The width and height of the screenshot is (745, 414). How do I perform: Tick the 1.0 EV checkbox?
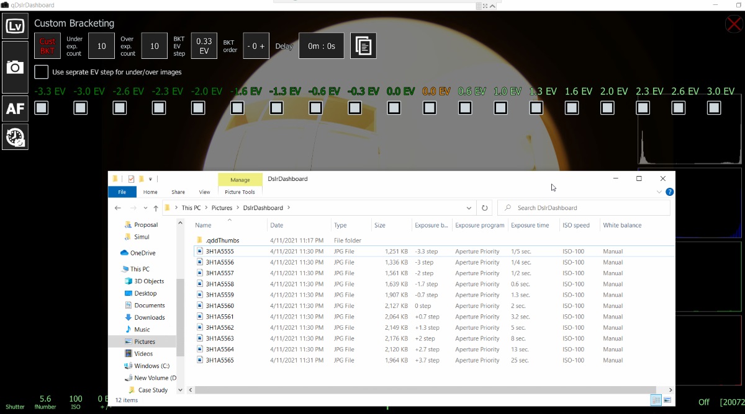(501, 108)
